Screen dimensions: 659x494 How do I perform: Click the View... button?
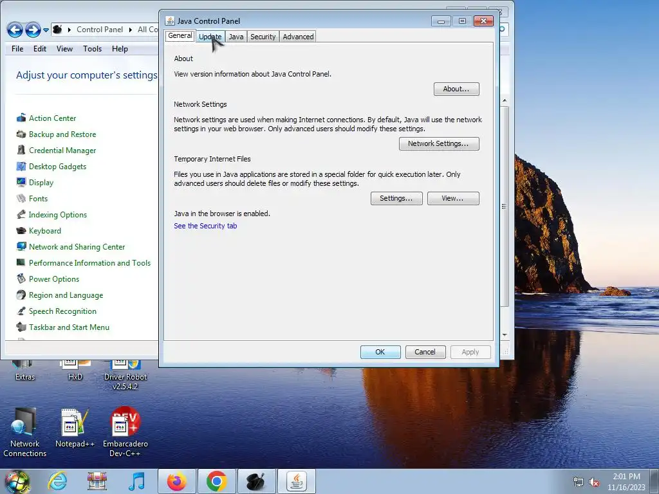[x=452, y=198]
